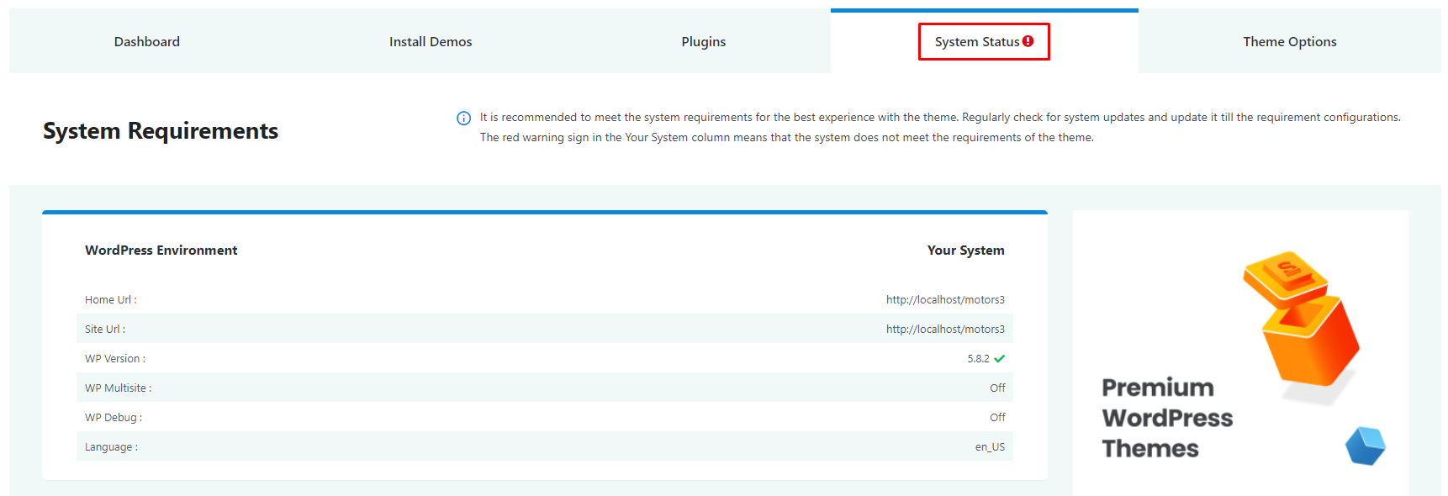
Task: Click the WP Debug Off value
Action: click(997, 417)
